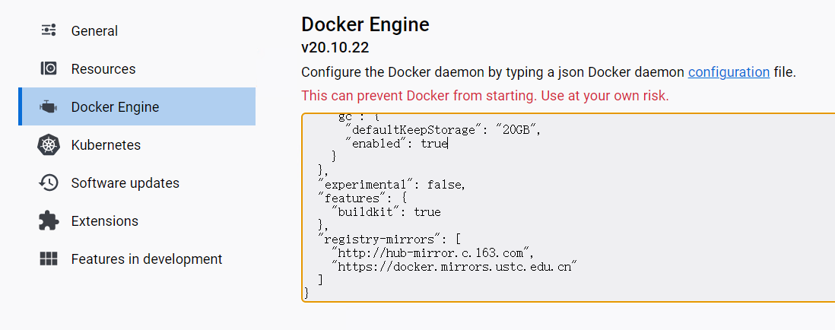Click the hub-mirror.c.163.com mirror URL

tap(433, 253)
